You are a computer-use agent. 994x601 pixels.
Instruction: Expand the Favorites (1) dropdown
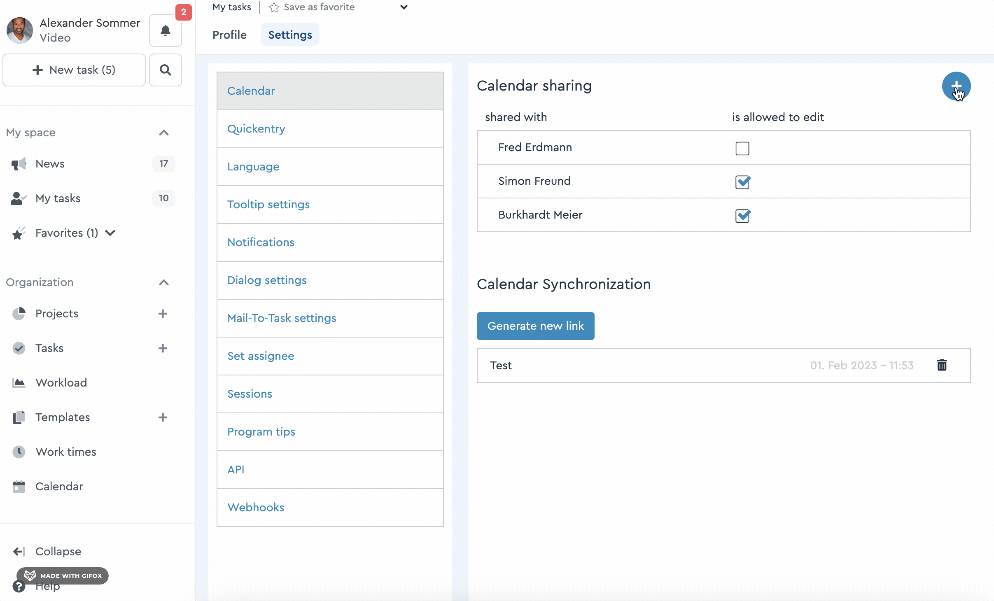pyautogui.click(x=110, y=233)
